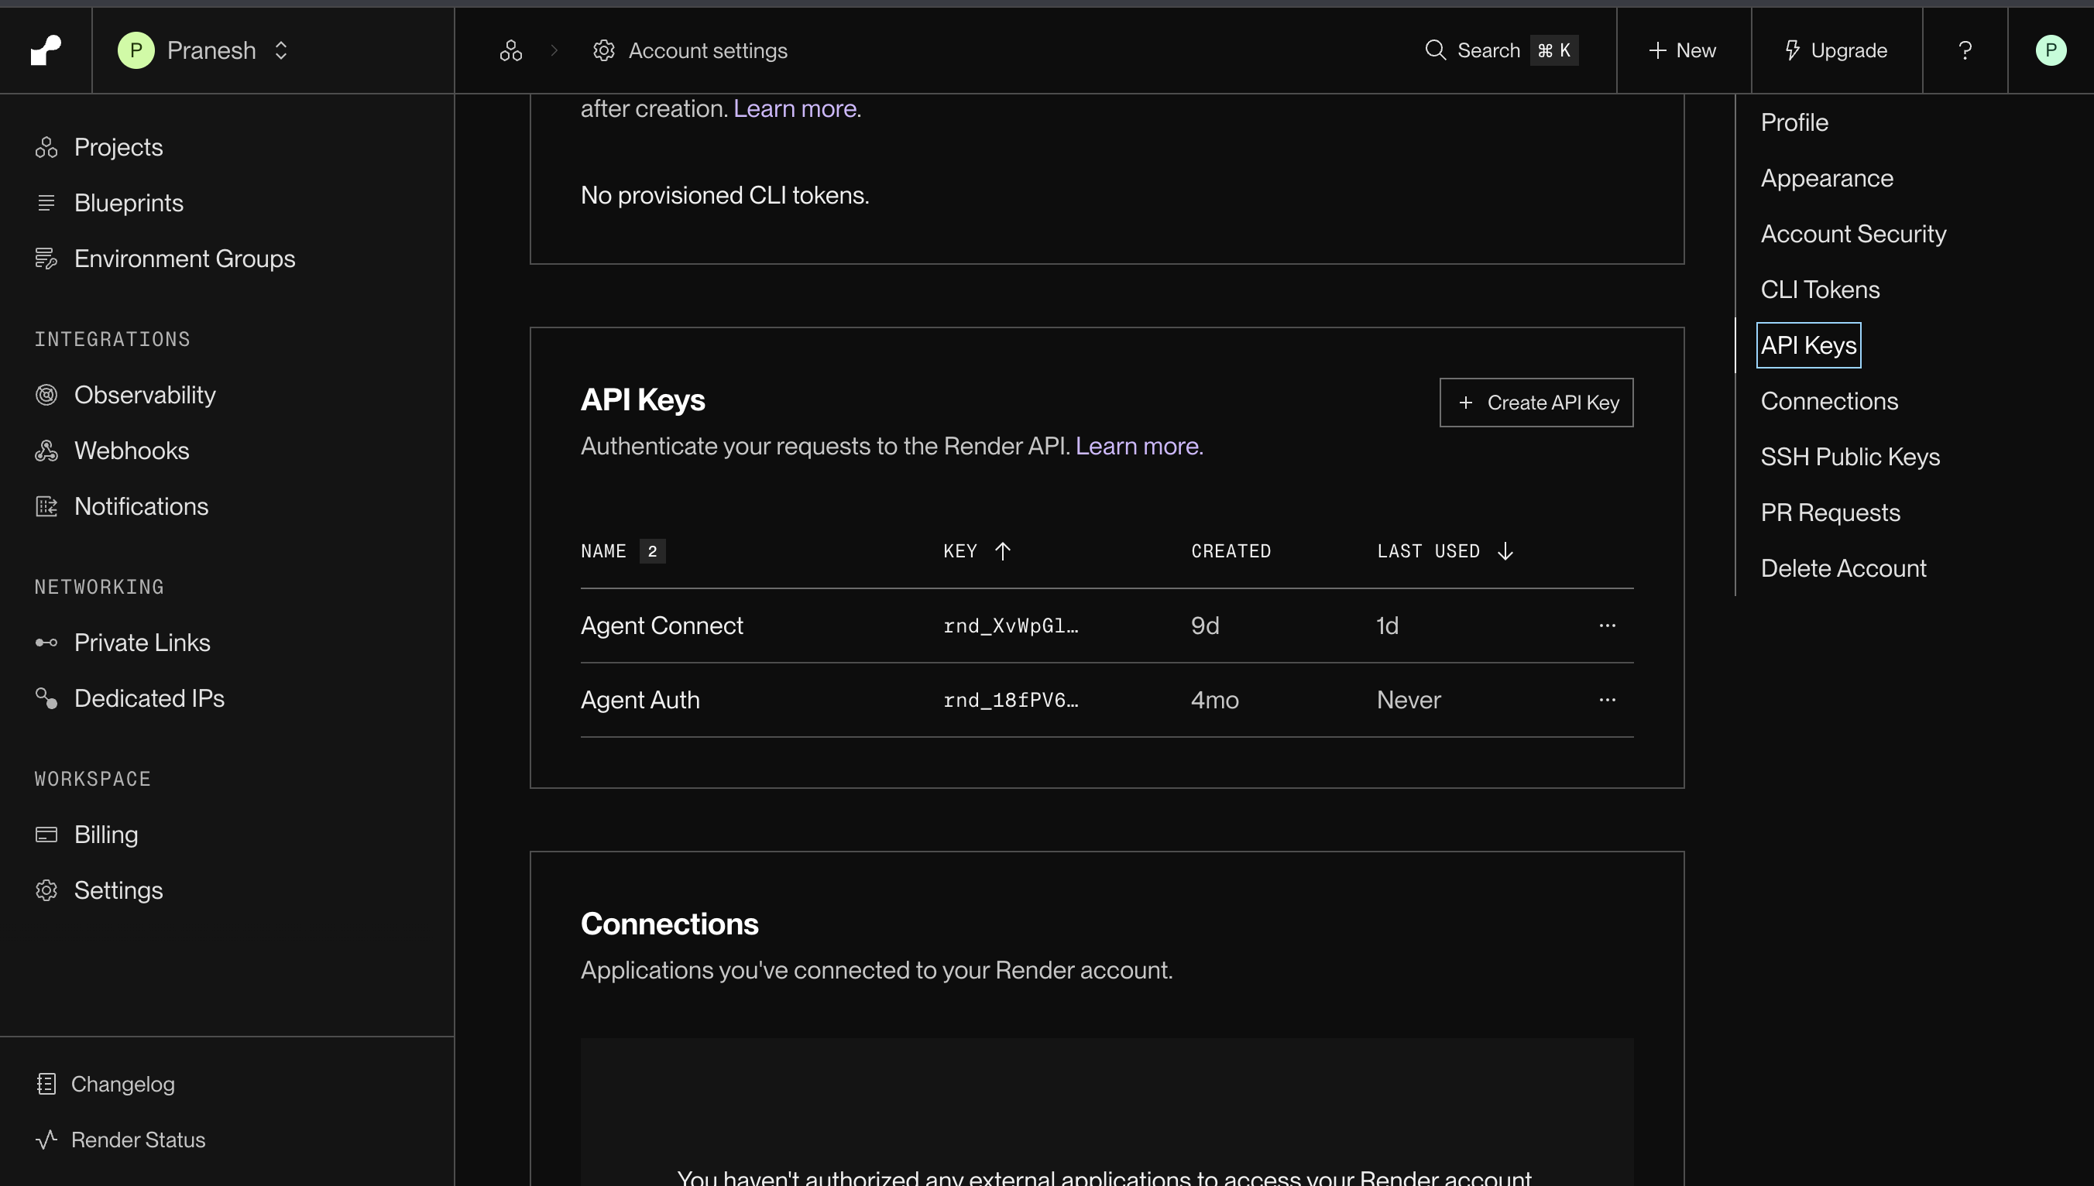
Task: Jump to CLI Tokens section
Action: point(1820,290)
